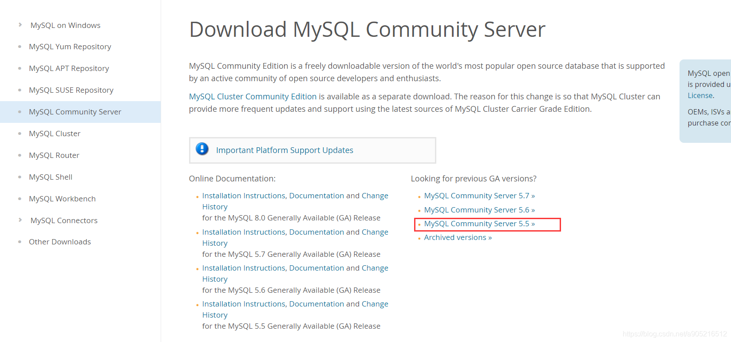Viewport: 731px width, 342px height.
Task: Click 'for the MySQL 8.0 Generally Available' text
Action: coord(291,218)
